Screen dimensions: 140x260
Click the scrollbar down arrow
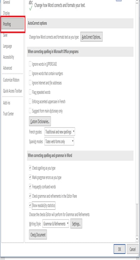coord(137,239)
